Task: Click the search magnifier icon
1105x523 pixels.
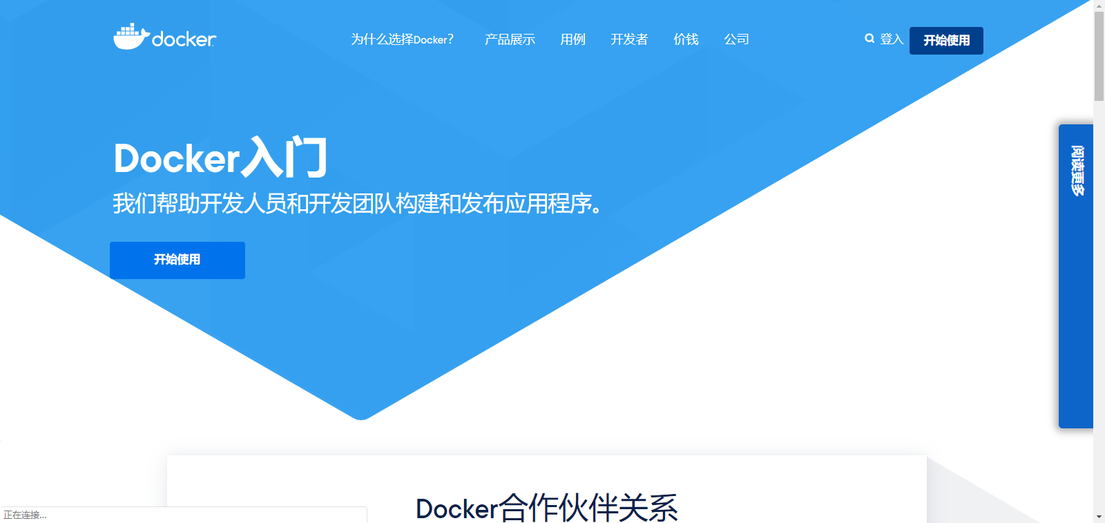Action: pos(869,39)
